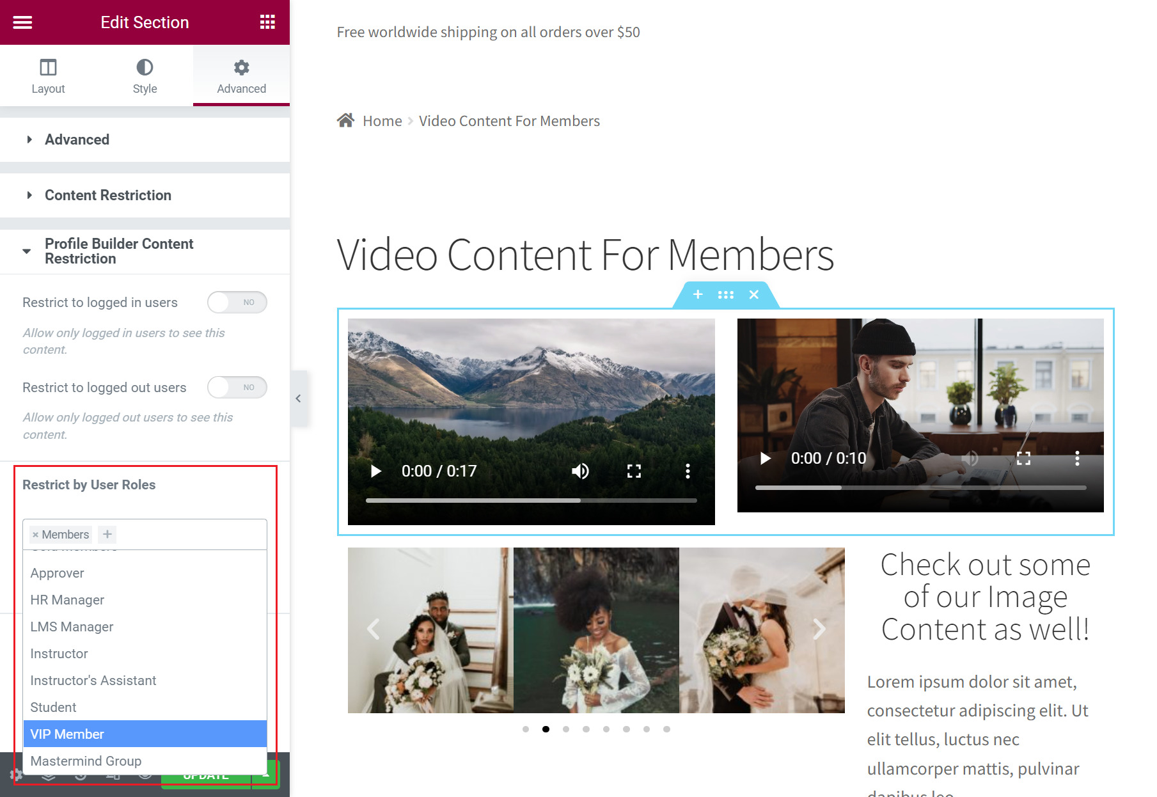Select LMS Manager role option
The image size is (1157, 797).
[x=145, y=627]
